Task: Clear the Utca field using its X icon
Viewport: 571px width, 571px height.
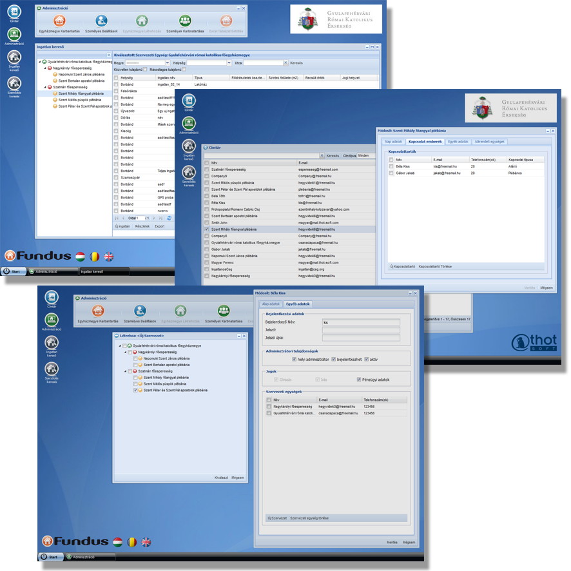Action: click(x=285, y=63)
